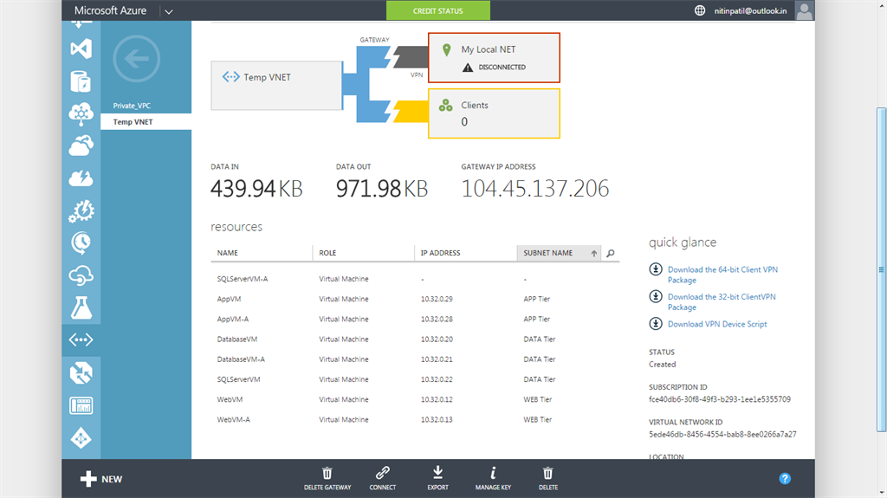Screen dimensions: 887x498
Task: Click the globe language icon
Action: click(700, 10)
